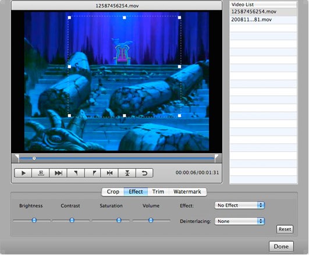Click the timeline playhead knob
The image size is (309, 255).
34,158
